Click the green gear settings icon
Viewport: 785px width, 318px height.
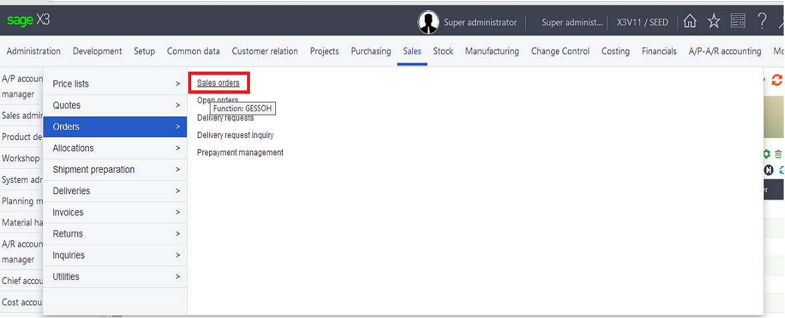coord(766,154)
